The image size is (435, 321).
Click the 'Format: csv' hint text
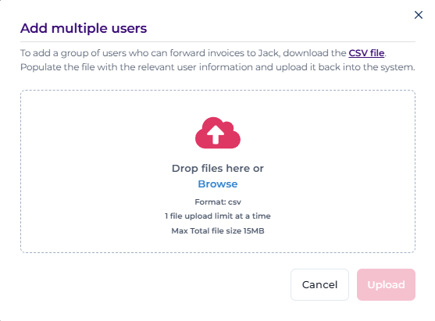point(218,202)
